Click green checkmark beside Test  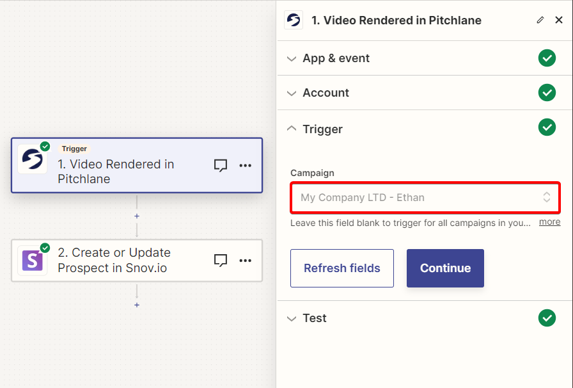coord(547,318)
